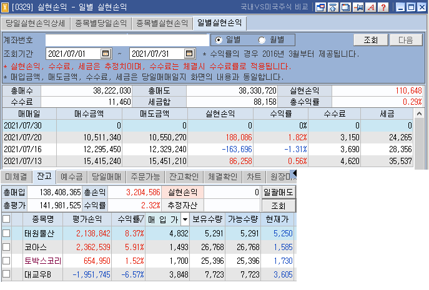Open the 매입가 column dropdown arrow
Viewport: 429px width, 290px height.
point(185,219)
